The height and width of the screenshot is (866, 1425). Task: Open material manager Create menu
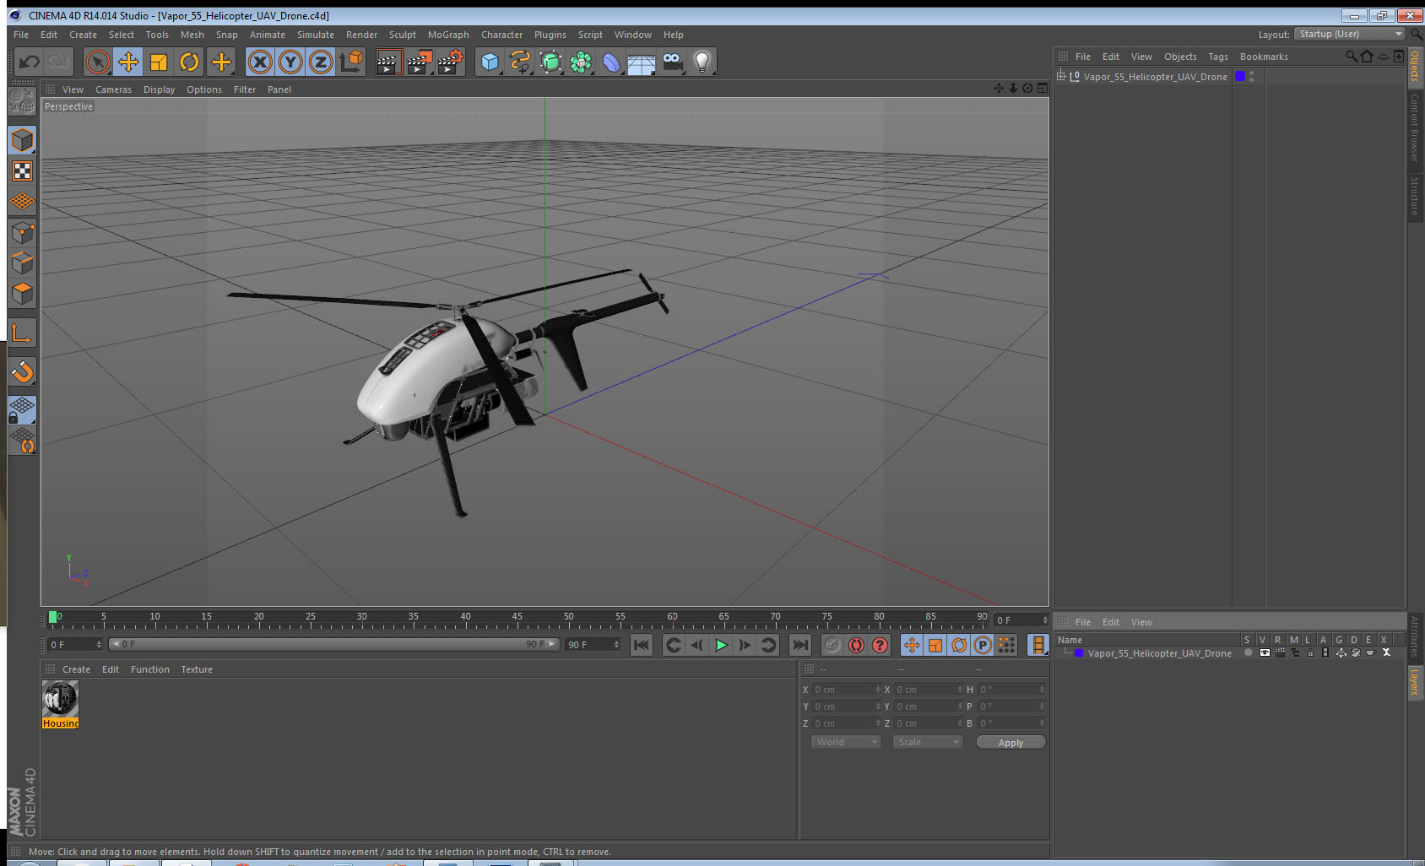click(x=76, y=669)
